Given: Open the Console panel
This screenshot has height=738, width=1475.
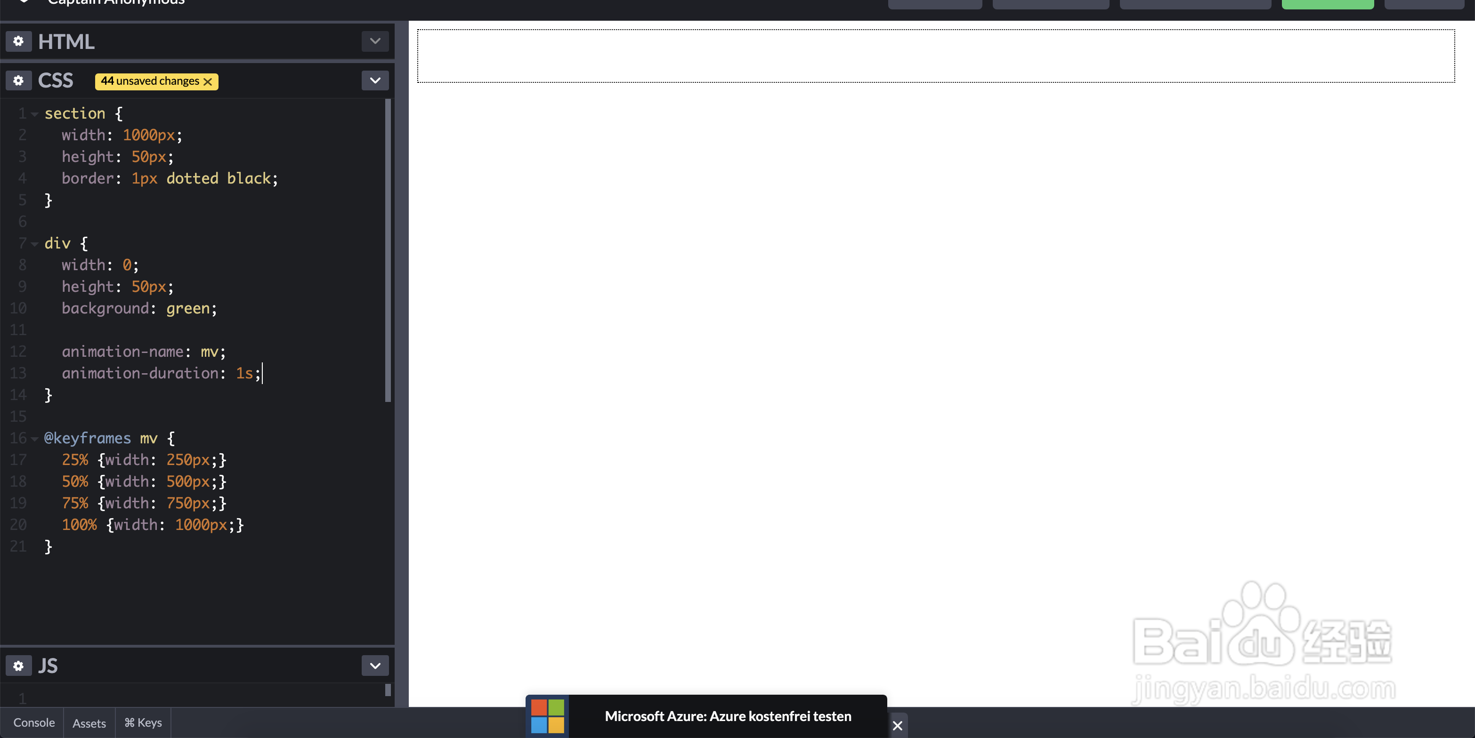Looking at the screenshot, I should pos(34,723).
